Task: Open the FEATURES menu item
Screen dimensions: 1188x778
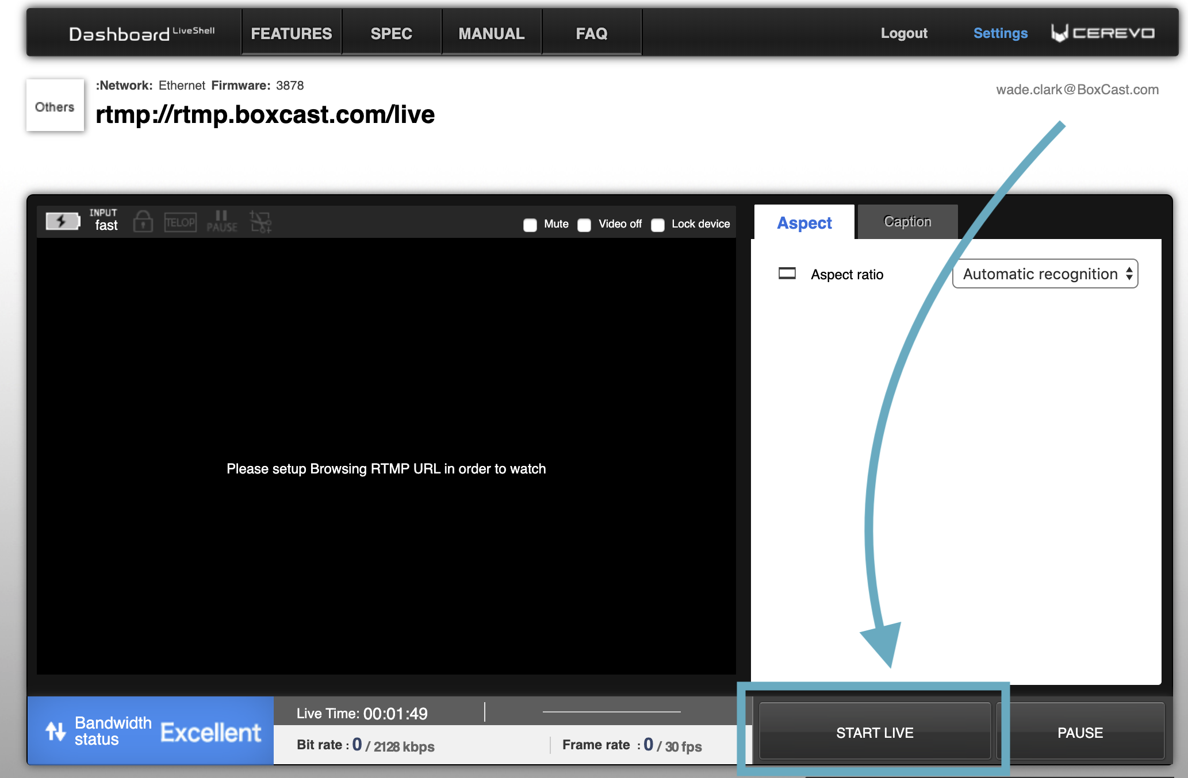Action: [292, 33]
